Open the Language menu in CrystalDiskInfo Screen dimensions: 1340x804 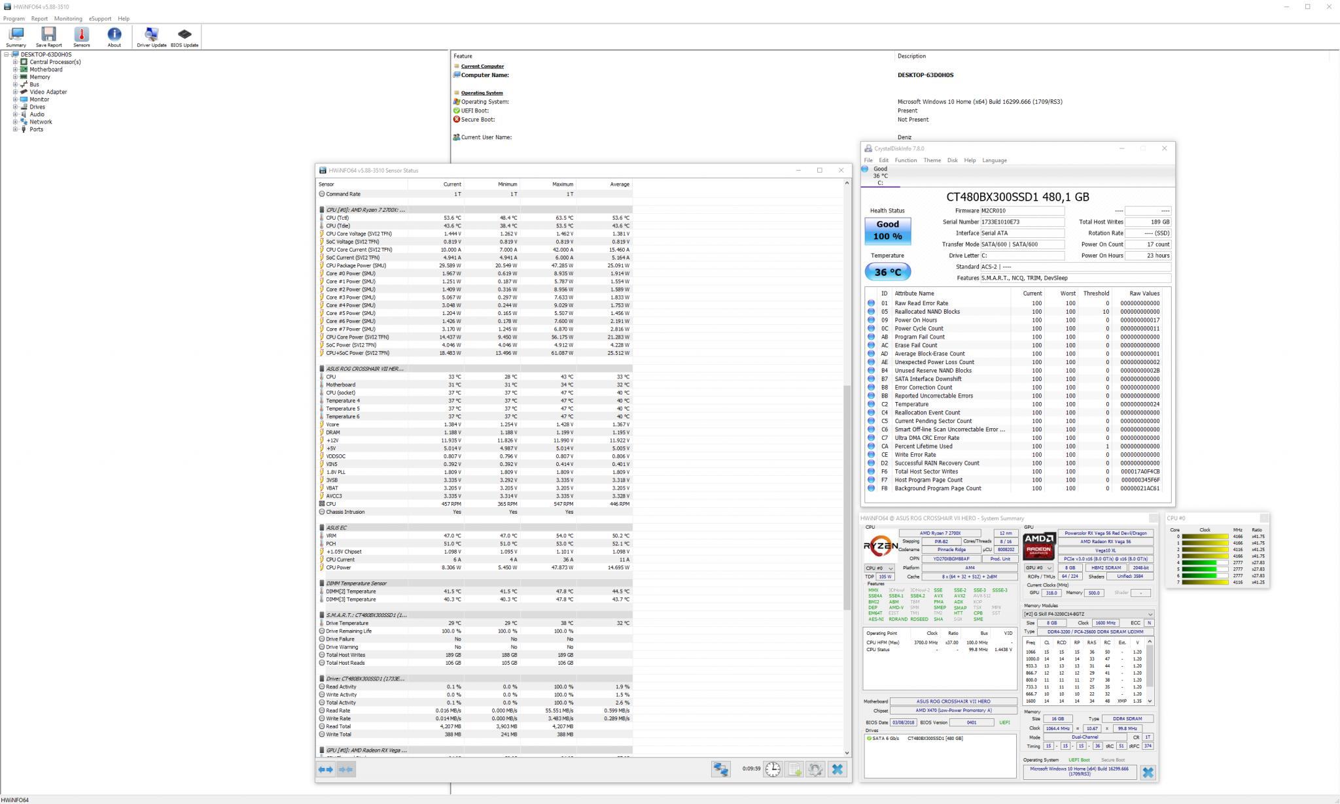click(994, 161)
